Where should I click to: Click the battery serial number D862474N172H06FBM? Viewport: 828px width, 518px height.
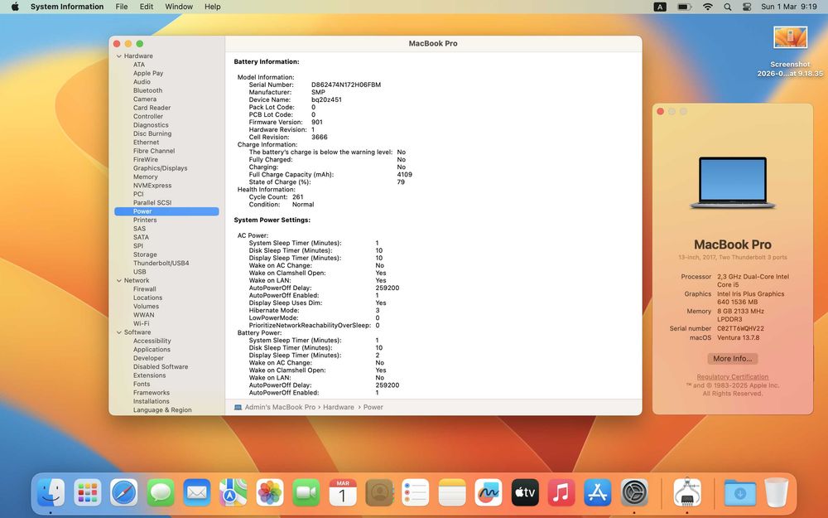346,85
